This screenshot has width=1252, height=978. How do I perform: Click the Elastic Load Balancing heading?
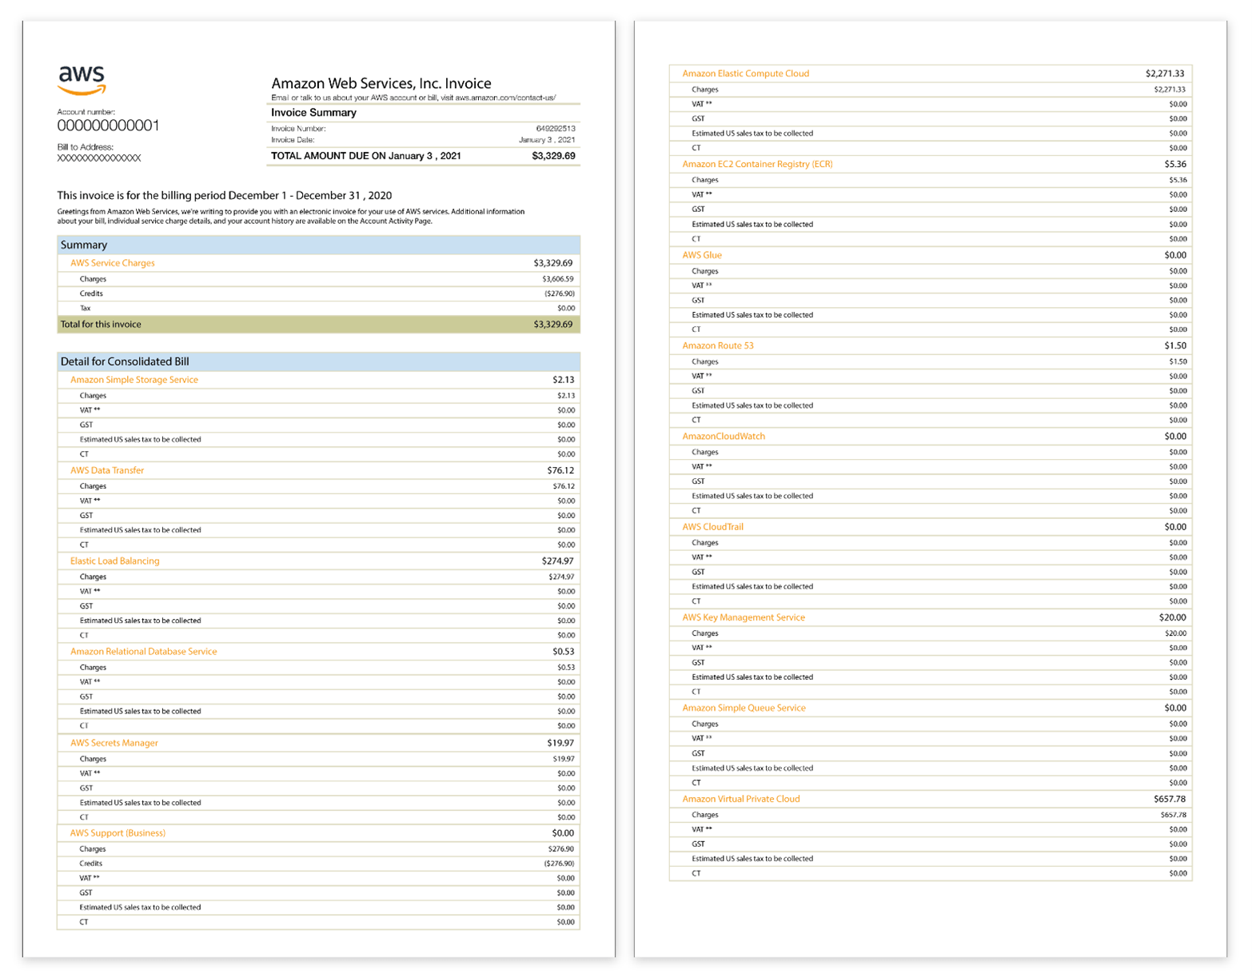(114, 561)
